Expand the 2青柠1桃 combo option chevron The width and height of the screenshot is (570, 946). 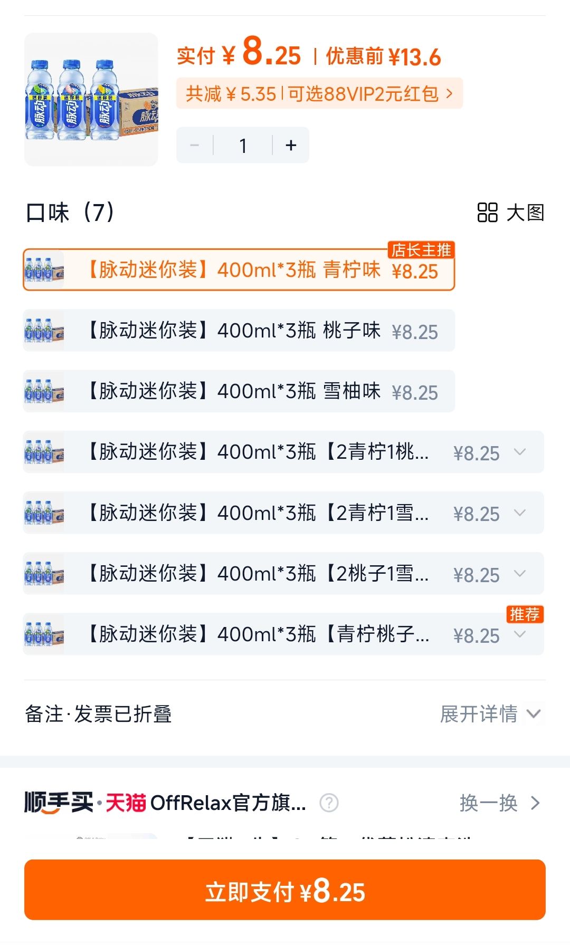point(520,452)
